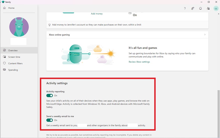
Task: Open Spending section
Action: (19, 70)
